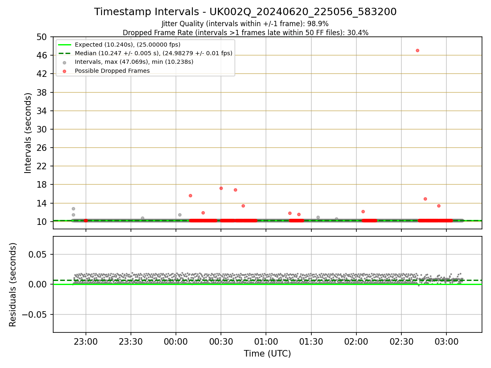Click the 46 y-axis tick label
491x368 pixels.
[x=43, y=55]
